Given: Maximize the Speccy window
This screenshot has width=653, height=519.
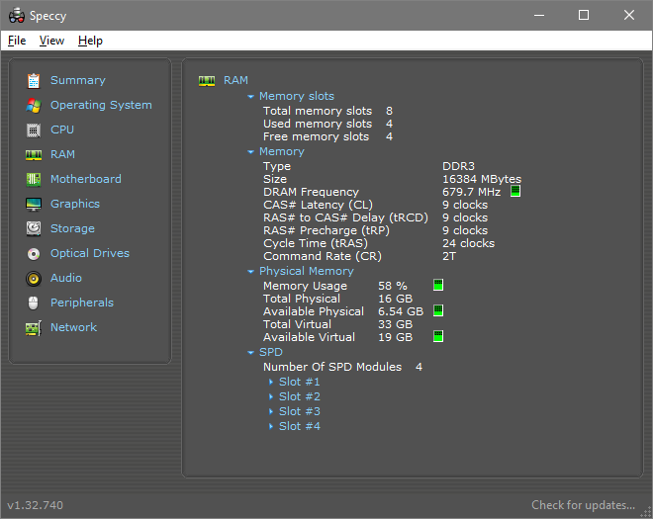Looking at the screenshot, I should tap(584, 16).
